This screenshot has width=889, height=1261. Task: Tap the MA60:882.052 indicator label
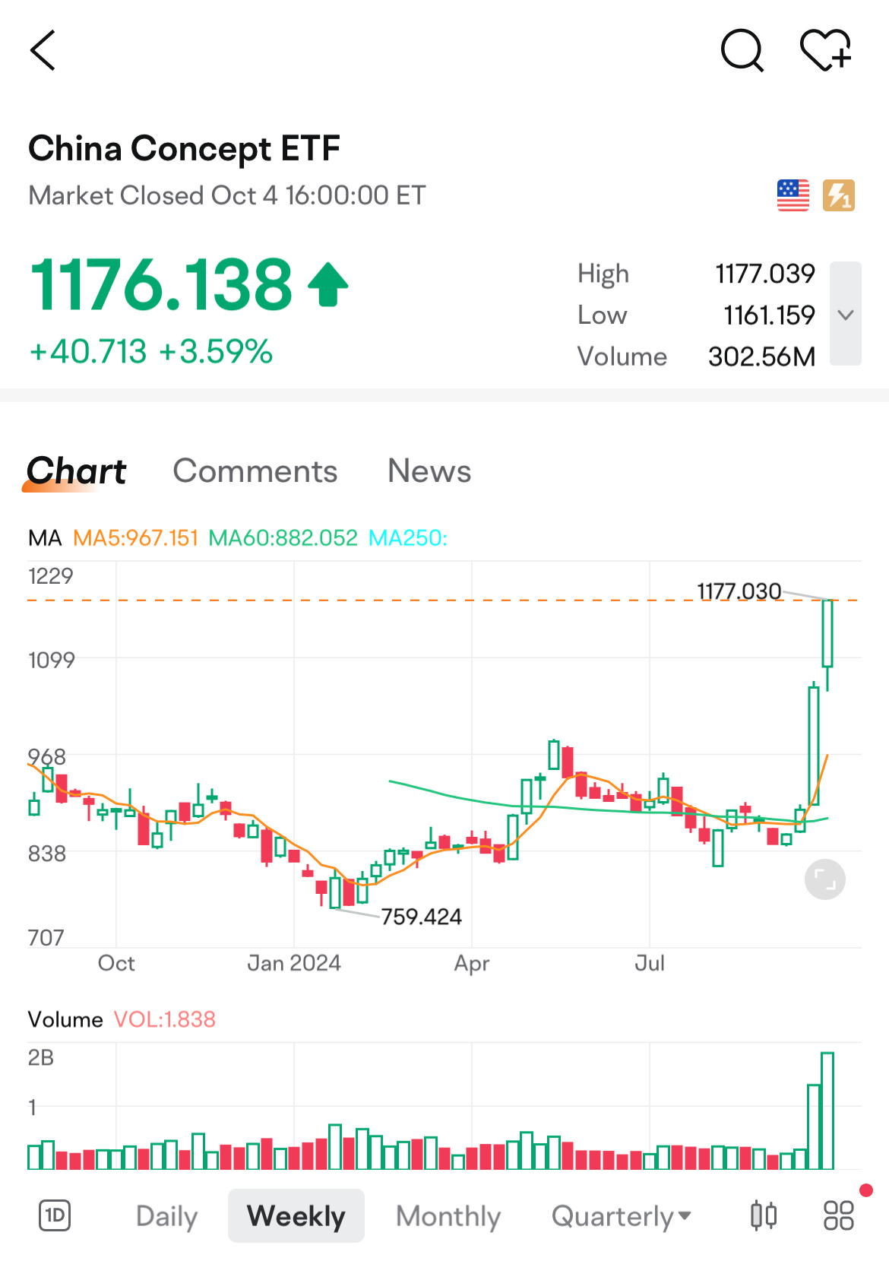click(283, 538)
